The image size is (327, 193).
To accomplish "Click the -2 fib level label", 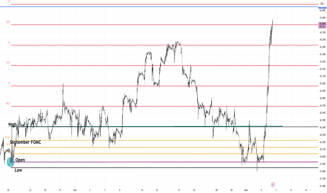I will 9,42.
